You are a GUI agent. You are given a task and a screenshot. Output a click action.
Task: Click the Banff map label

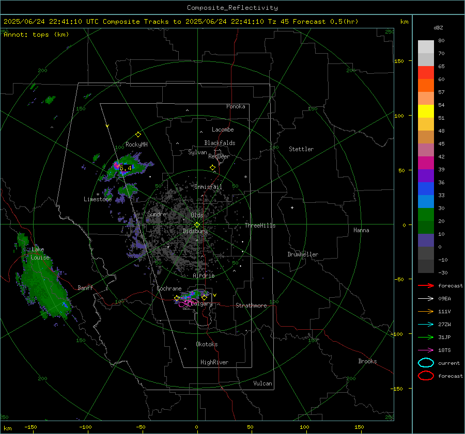point(85,287)
